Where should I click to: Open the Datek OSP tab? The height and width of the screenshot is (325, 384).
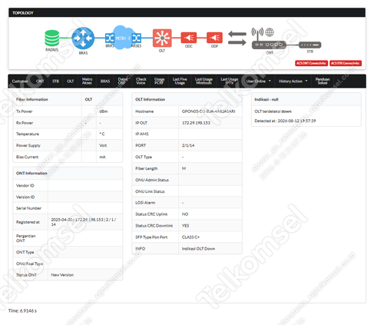pyautogui.click(x=123, y=81)
